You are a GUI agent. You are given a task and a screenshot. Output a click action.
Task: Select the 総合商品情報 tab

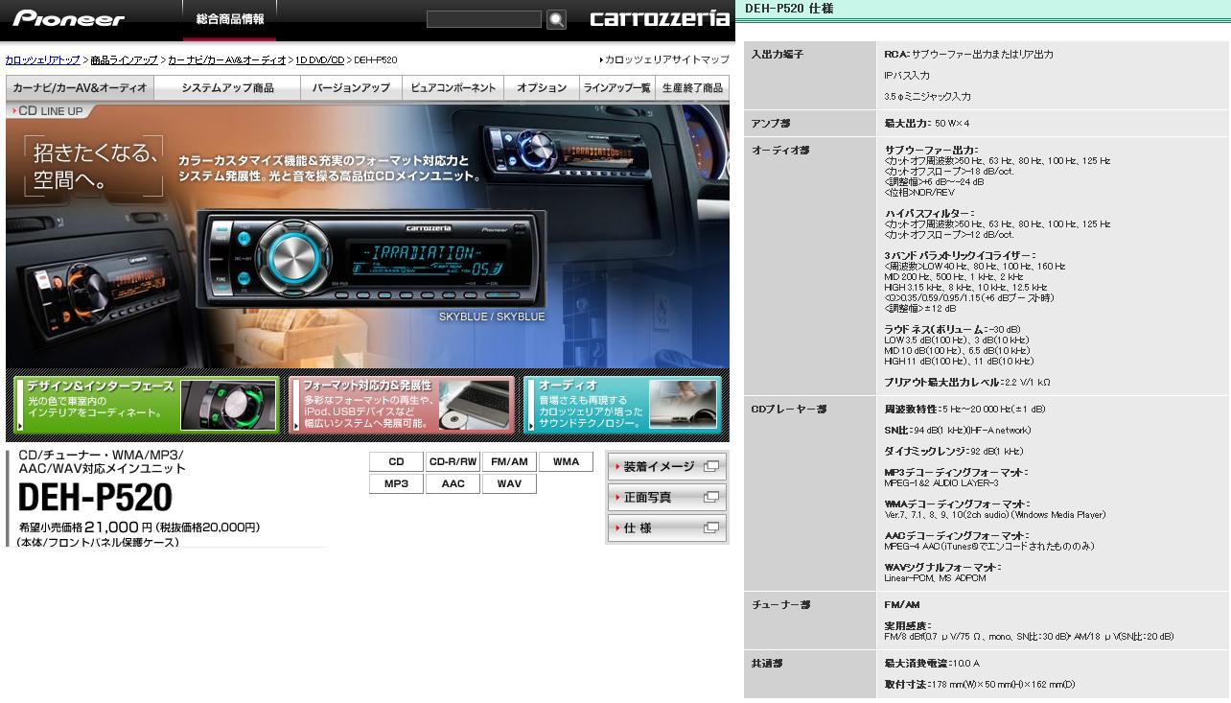coord(229,19)
